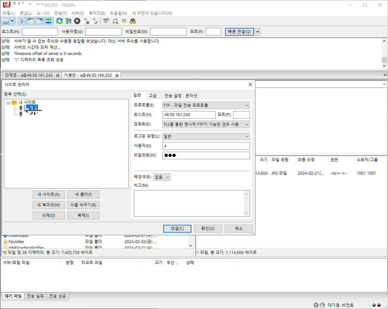This screenshot has width=388, height=309.
Task: Open the remote path combo box arrow
Action: [x=384, y=84]
